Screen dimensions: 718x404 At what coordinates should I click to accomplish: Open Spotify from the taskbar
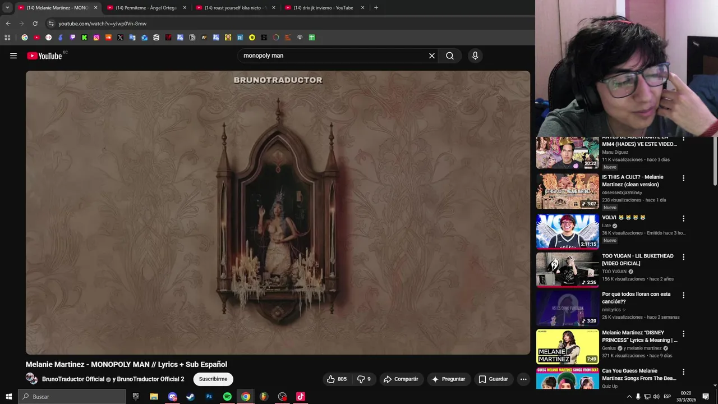227,397
